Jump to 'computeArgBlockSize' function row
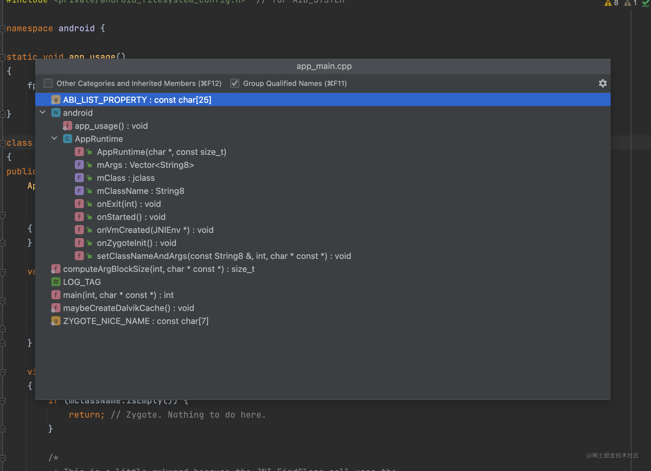Viewport: 651px width, 471px height. (323, 269)
